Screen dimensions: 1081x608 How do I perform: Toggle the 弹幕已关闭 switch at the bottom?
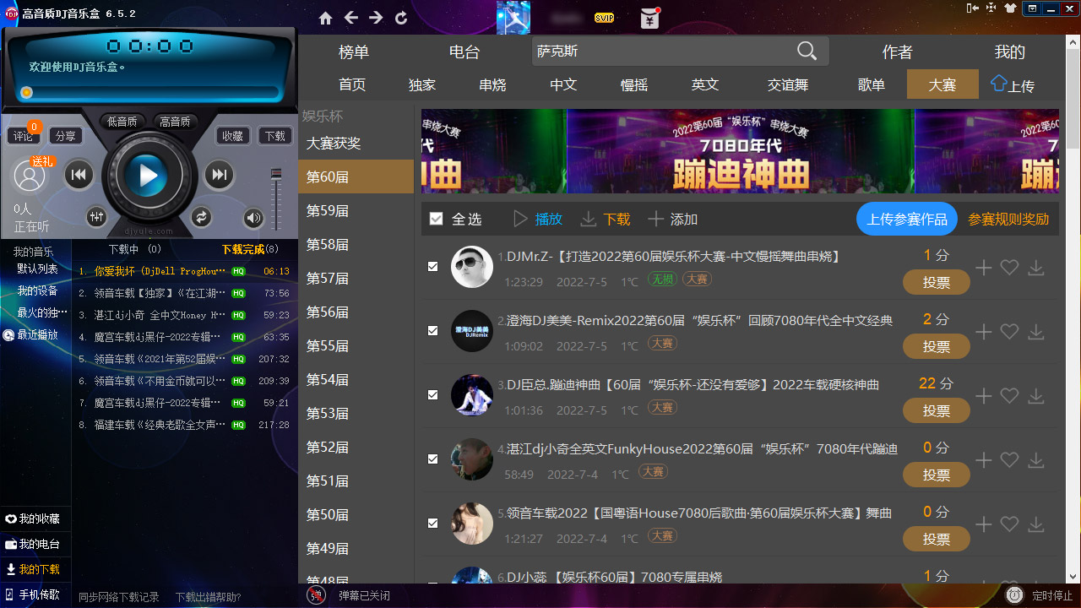pyautogui.click(x=316, y=594)
